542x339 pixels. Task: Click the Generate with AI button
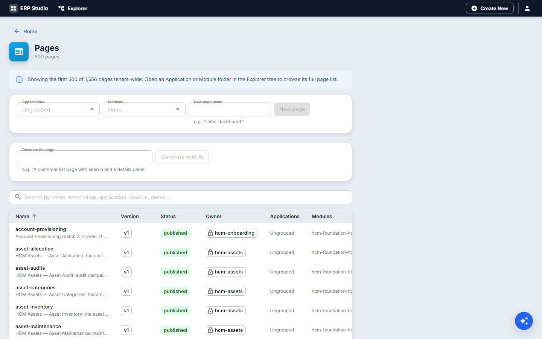(x=182, y=157)
